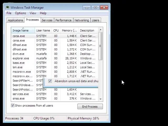Select csrss.exe row with 1,584 K
This screenshot has width=168, height=126.
pos(55,40)
